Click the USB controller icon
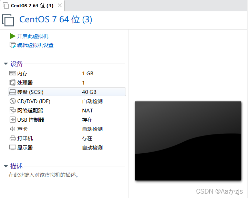248x198 pixels. (x=13, y=120)
